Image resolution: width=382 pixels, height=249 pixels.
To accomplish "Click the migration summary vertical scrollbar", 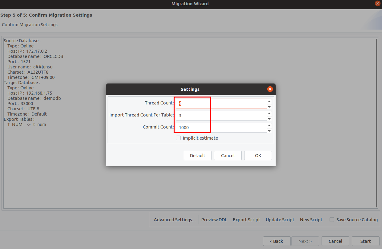I will [376, 123].
